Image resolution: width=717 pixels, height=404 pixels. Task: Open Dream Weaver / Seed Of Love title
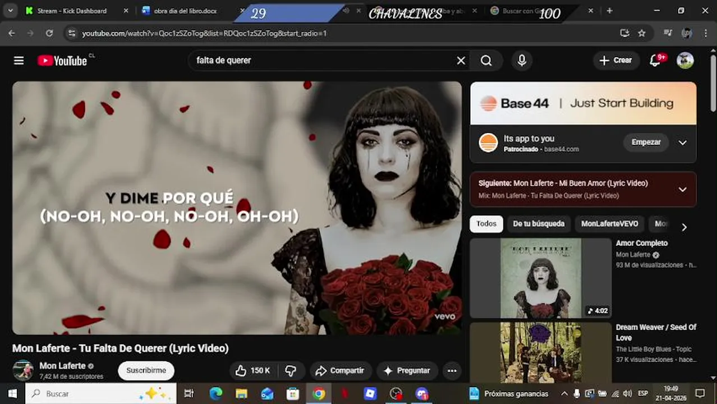(x=656, y=332)
